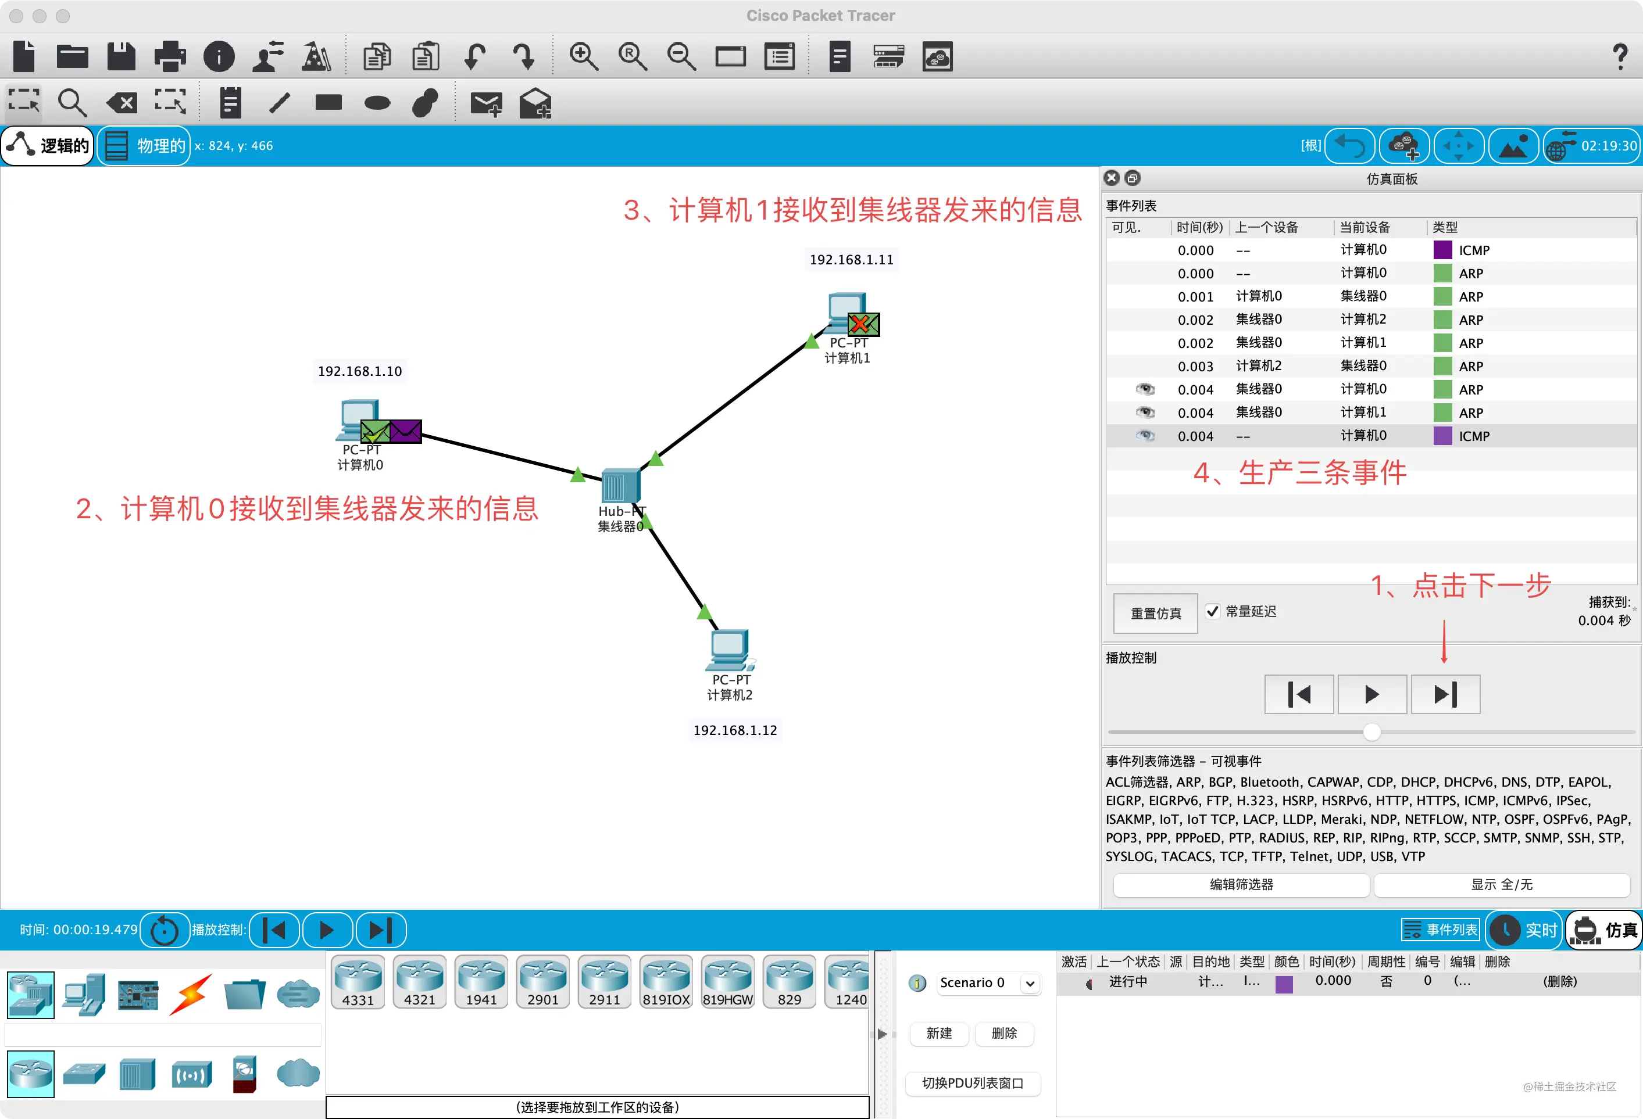
Task: Open the help question mark
Action: point(1620,56)
